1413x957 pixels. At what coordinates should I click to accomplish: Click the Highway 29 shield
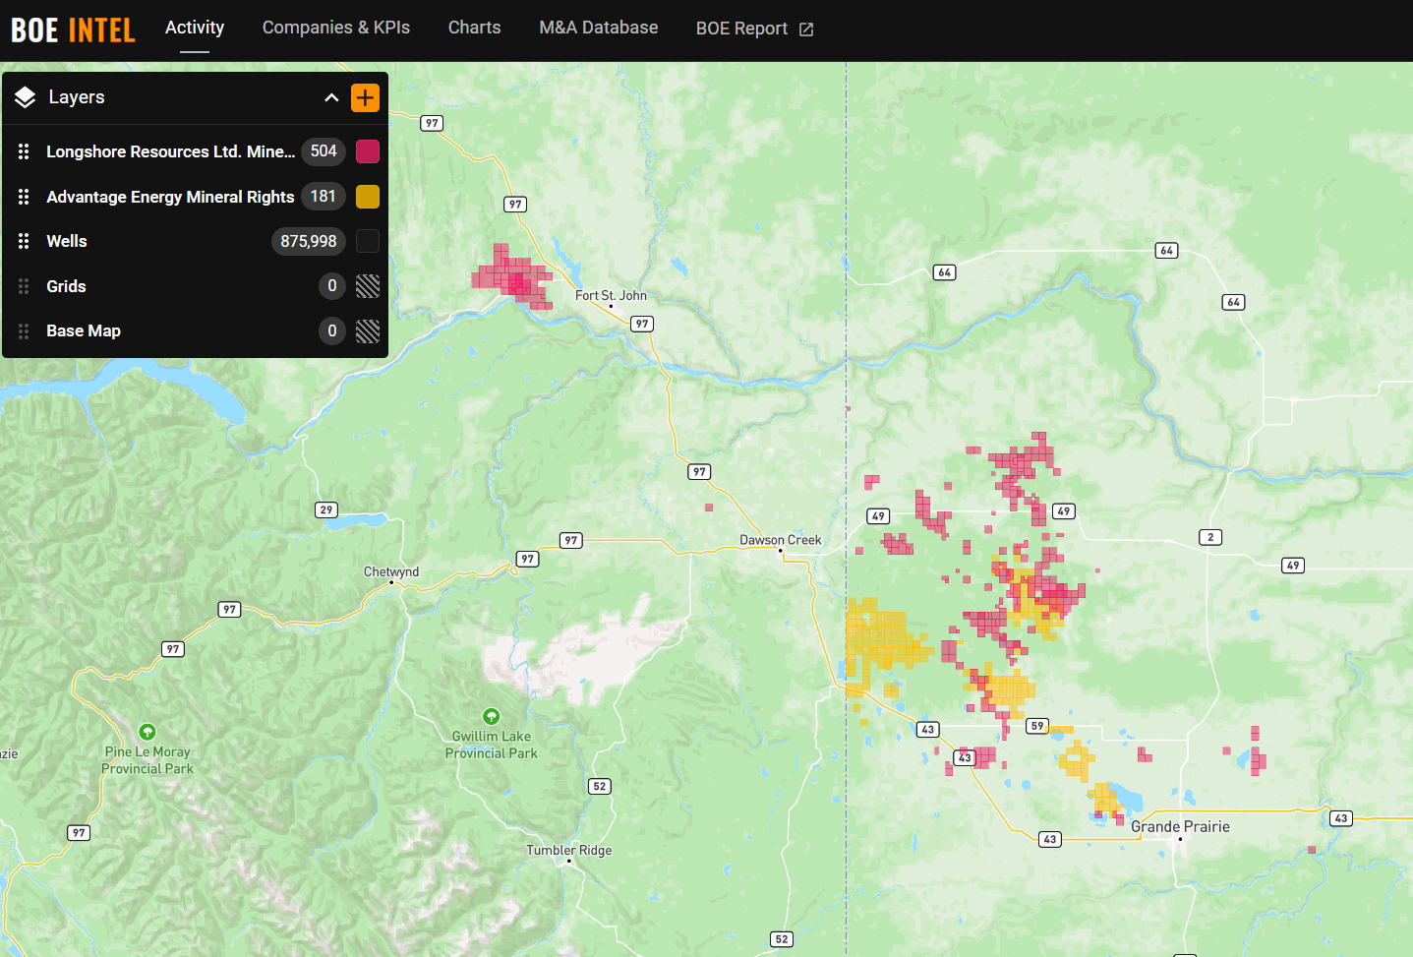point(326,509)
